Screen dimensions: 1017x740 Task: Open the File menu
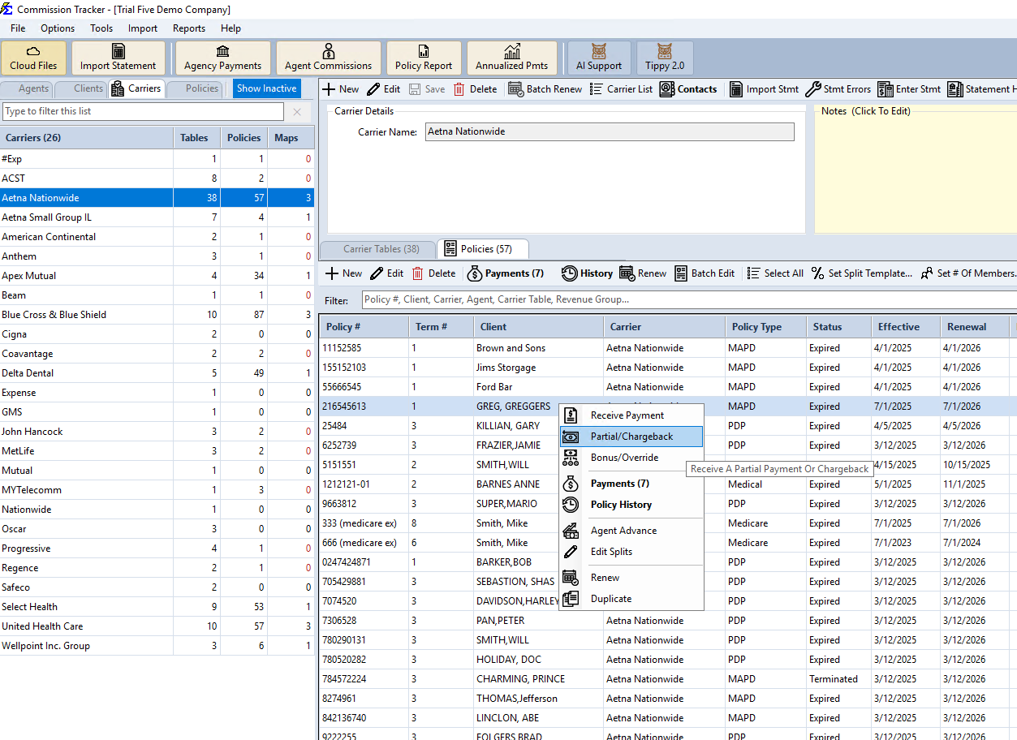point(18,28)
